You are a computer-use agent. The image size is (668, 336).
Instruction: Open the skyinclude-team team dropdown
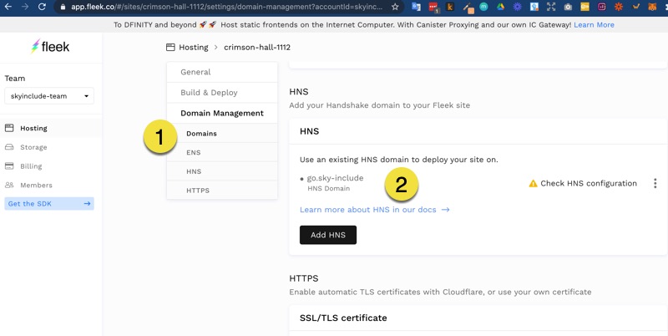point(49,96)
